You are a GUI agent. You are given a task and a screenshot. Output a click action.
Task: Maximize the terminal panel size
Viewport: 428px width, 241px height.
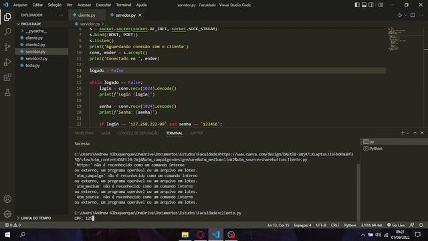coord(415,133)
